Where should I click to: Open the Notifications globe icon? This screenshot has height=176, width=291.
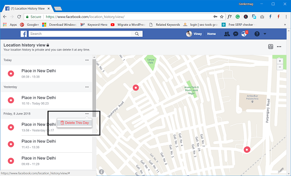click(244, 34)
